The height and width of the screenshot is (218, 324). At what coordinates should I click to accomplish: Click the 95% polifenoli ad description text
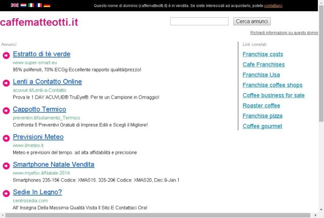click(77, 70)
